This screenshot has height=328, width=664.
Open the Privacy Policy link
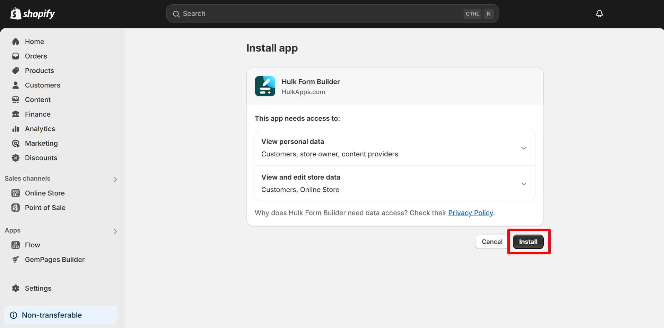pyautogui.click(x=471, y=212)
